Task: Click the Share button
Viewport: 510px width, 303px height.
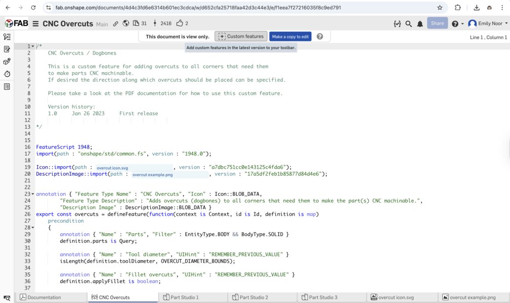Action: point(437,23)
